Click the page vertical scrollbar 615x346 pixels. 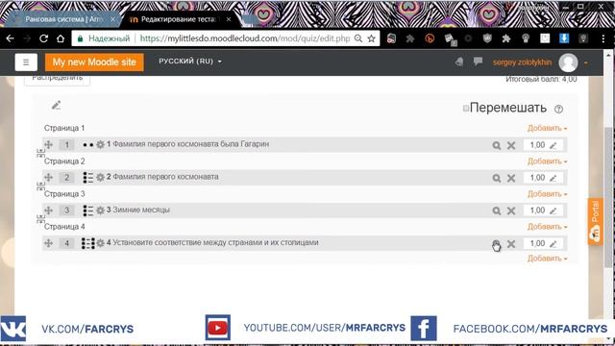(608, 196)
